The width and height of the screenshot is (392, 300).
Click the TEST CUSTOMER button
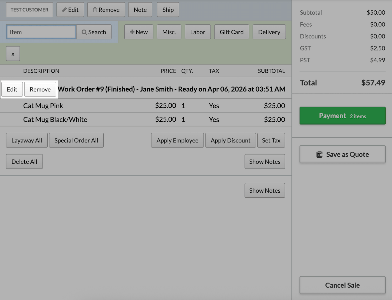click(29, 10)
